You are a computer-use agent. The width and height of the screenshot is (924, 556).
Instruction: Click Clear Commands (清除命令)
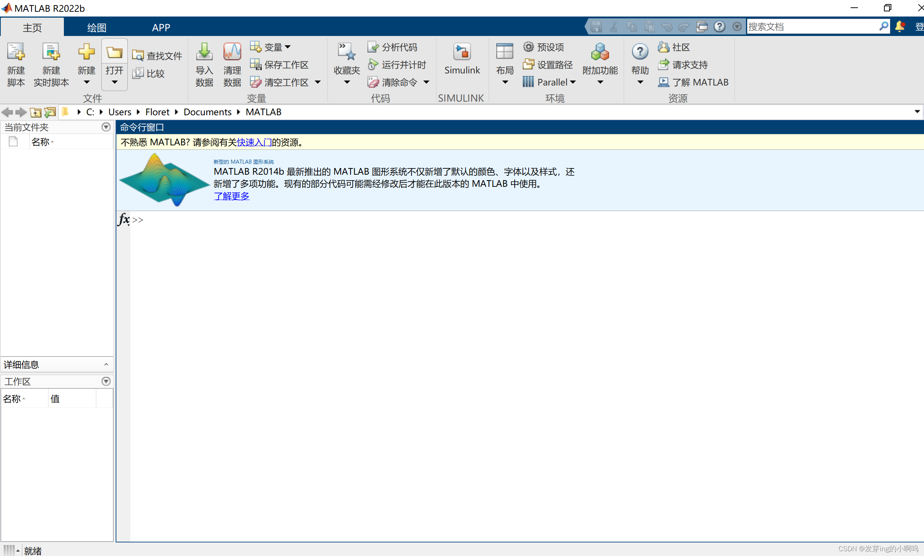(392, 82)
